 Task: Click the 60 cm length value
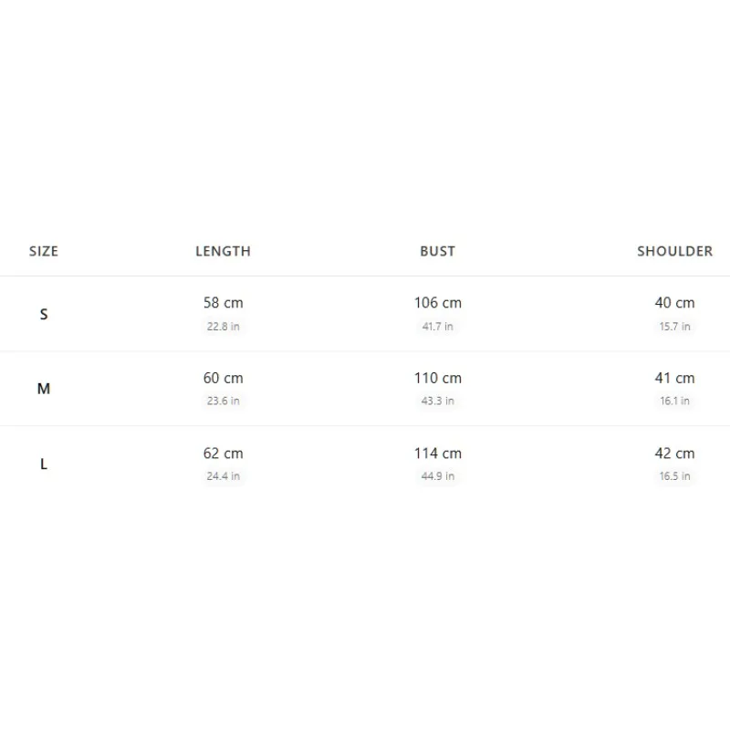coord(223,378)
